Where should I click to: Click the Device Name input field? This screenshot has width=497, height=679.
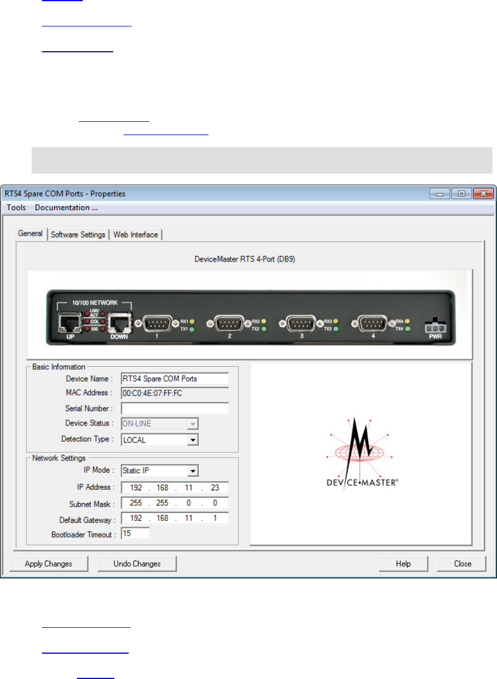coord(175,379)
